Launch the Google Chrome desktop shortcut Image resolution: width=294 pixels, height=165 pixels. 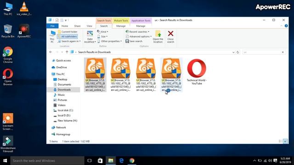pos(8,55)
